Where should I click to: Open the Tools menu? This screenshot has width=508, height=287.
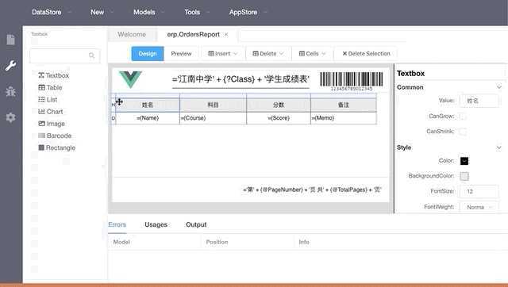197,13
